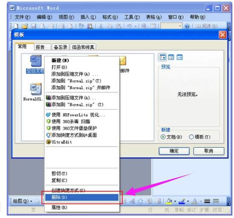Screen dimensions: 234x218
Task: Switch to details view icon in dialog
Action: click(179, 57)
